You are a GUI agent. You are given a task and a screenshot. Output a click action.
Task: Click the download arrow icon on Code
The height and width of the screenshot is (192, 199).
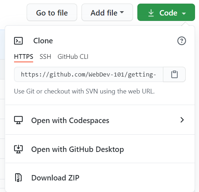click(151, 13)
